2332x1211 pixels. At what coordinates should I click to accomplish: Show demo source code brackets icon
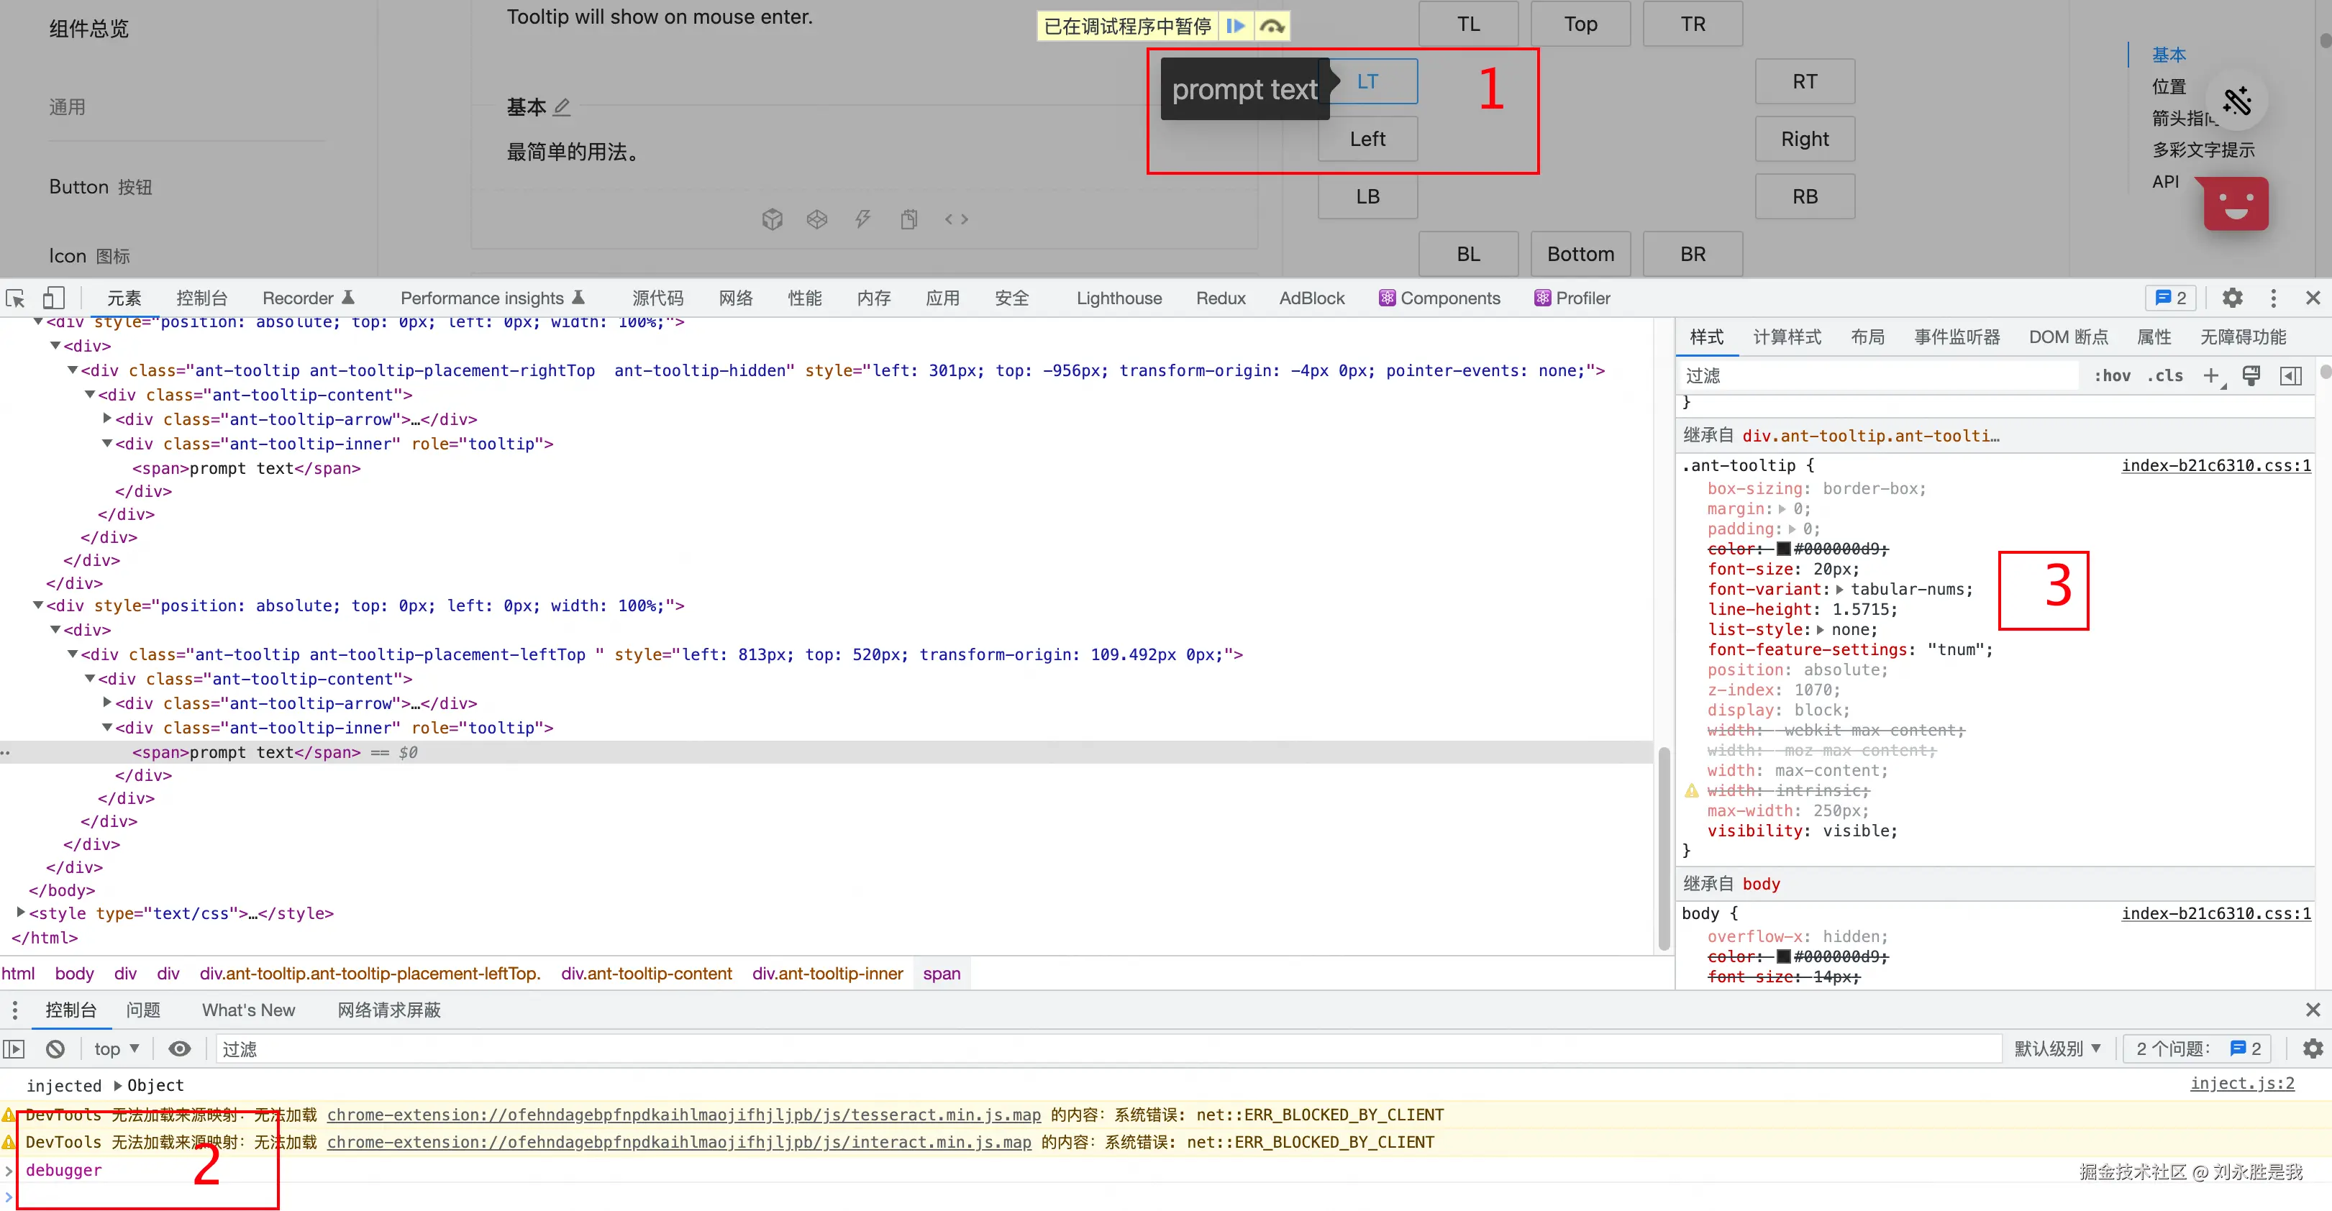956,219
